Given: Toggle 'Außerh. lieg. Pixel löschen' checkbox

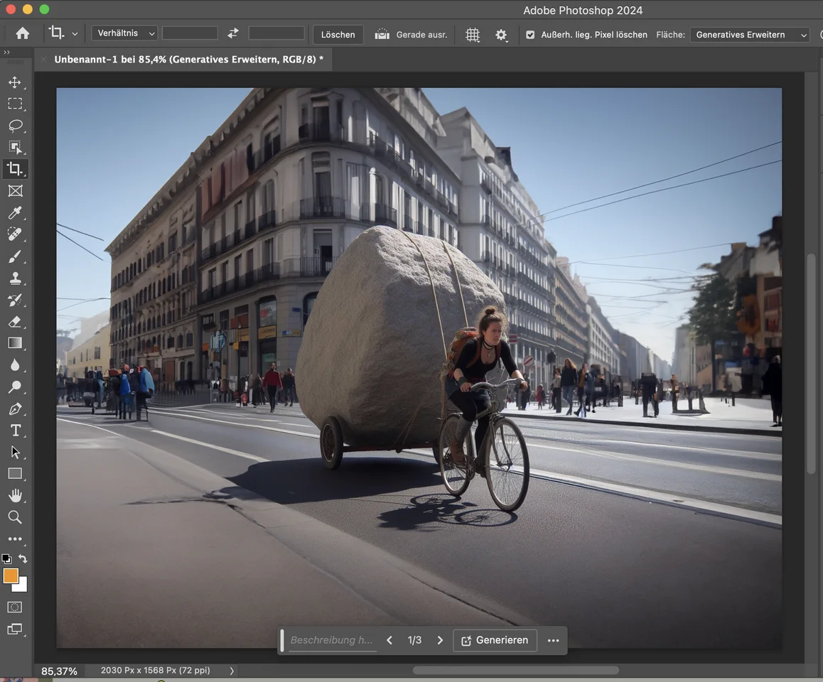Looking at the screenshot, I should 530,35.
